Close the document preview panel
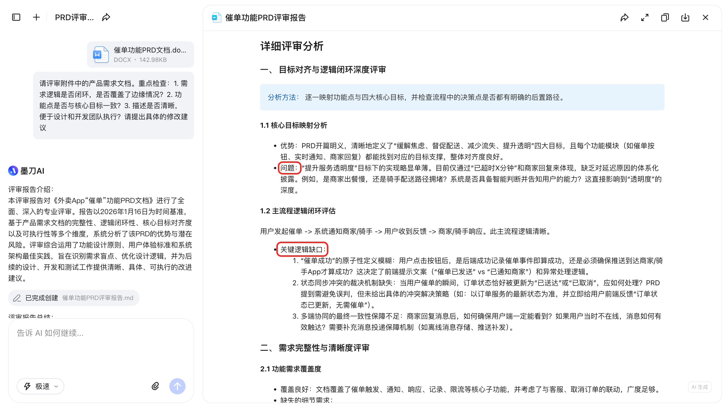 click(x=706, y=18)
